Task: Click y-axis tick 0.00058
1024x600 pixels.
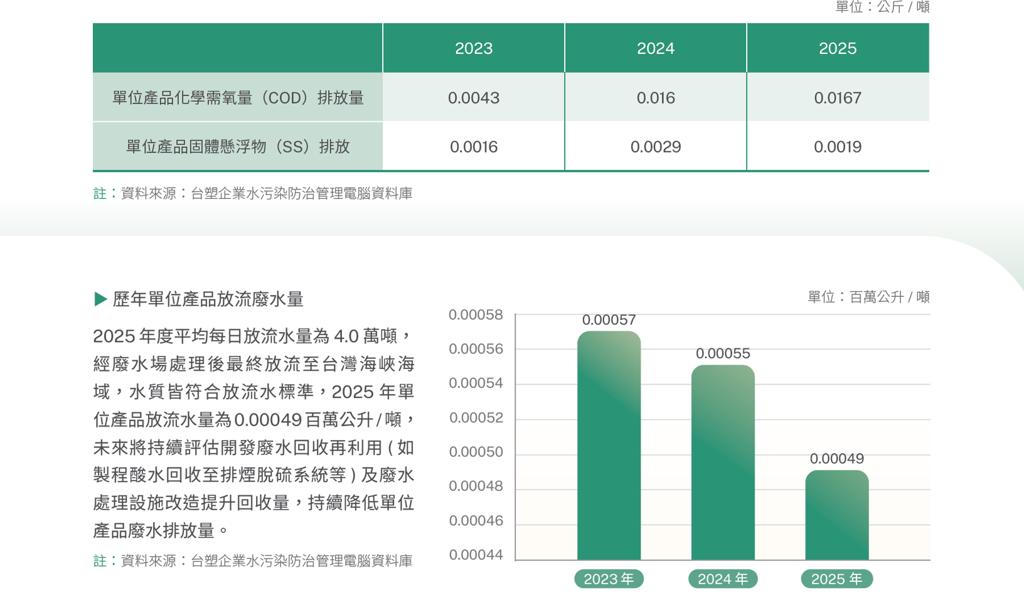Action: click(x=476, y=315)
